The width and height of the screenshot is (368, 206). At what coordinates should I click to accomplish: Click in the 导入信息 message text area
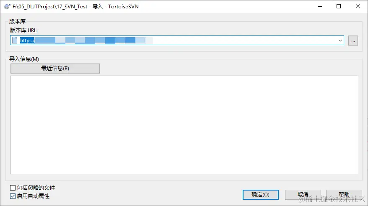pos(184,125)
